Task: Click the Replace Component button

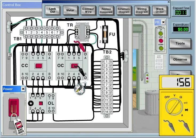Action: click(x=106, y=10)
